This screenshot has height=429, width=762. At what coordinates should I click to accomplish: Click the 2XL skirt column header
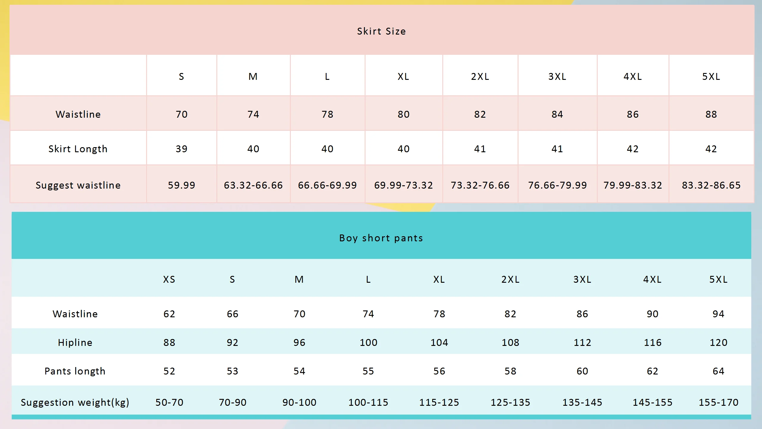[480, 77]
